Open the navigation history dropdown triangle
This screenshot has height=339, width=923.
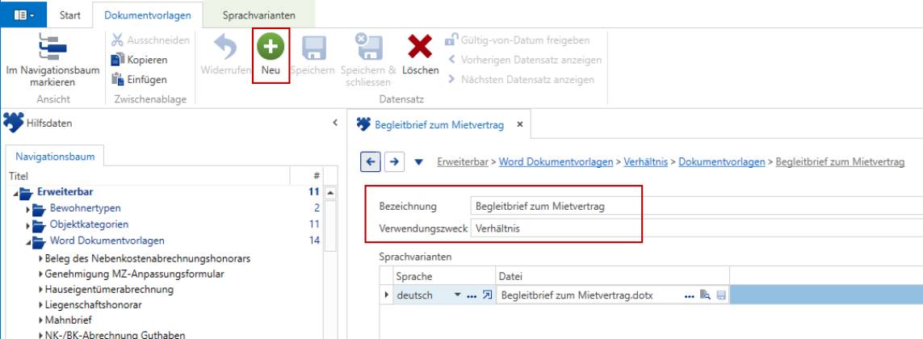click(x=418, y=162)
